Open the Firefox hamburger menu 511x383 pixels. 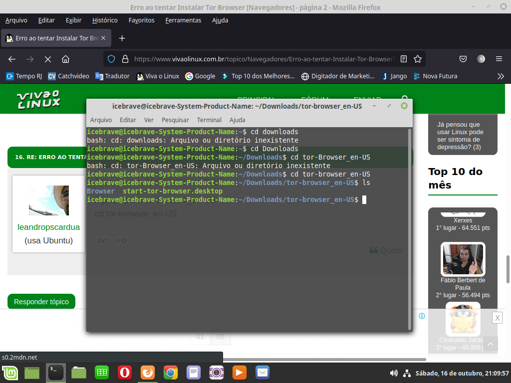[x=499, y=59]
